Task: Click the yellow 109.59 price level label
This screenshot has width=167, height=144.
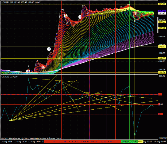Action: tap(162, 4)
